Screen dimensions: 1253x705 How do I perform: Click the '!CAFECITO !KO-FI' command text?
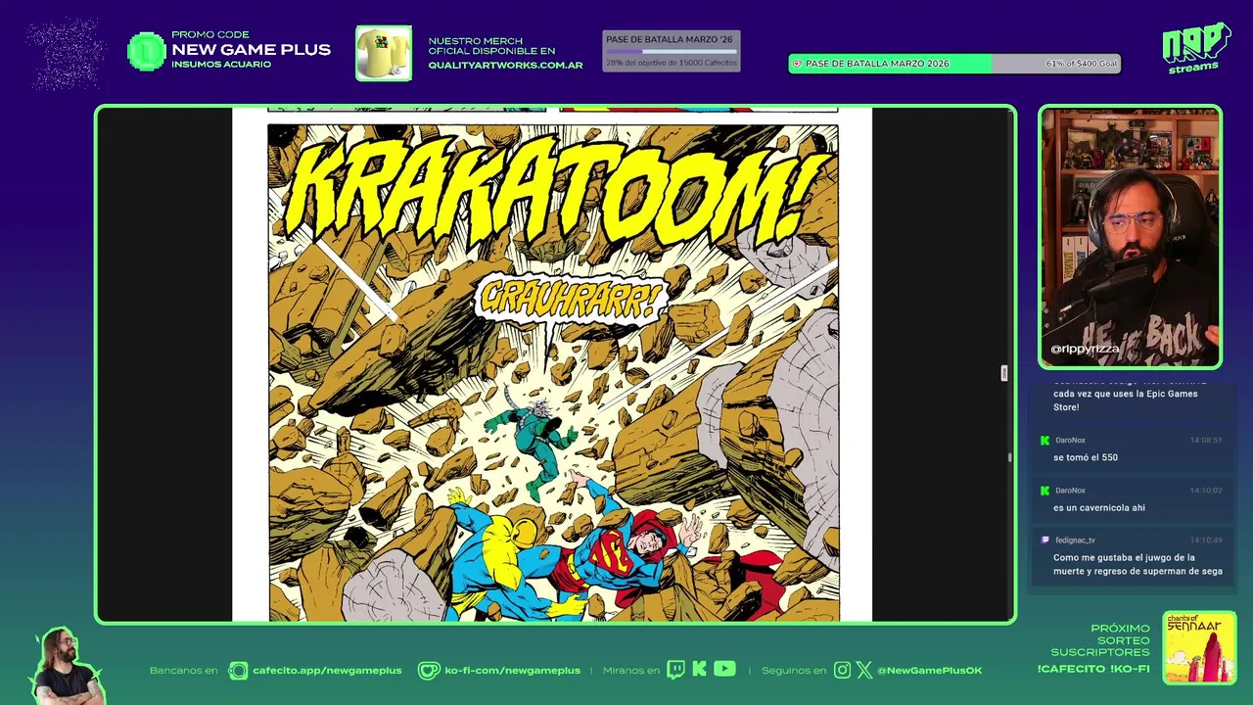pyautogui.click(x=1093, y=669)
